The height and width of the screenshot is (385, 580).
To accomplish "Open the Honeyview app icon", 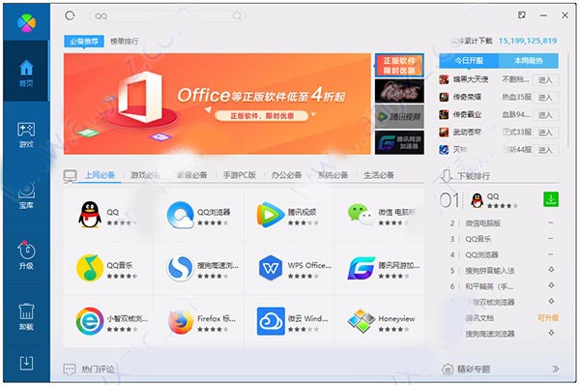I will click(361, 321).
